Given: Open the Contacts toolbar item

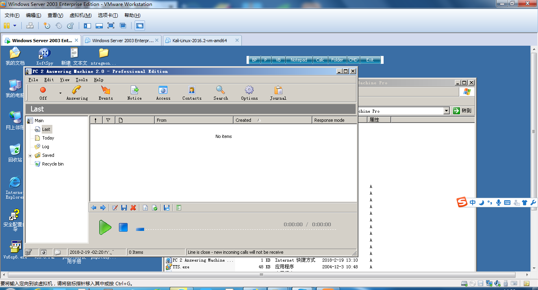Looking at the screenshot, I should (x=192, y=93).
